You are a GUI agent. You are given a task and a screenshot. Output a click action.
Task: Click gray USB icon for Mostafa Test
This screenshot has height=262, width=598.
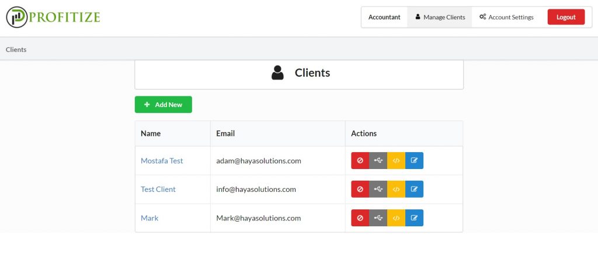pyautogui.click(x=378, y=160)
